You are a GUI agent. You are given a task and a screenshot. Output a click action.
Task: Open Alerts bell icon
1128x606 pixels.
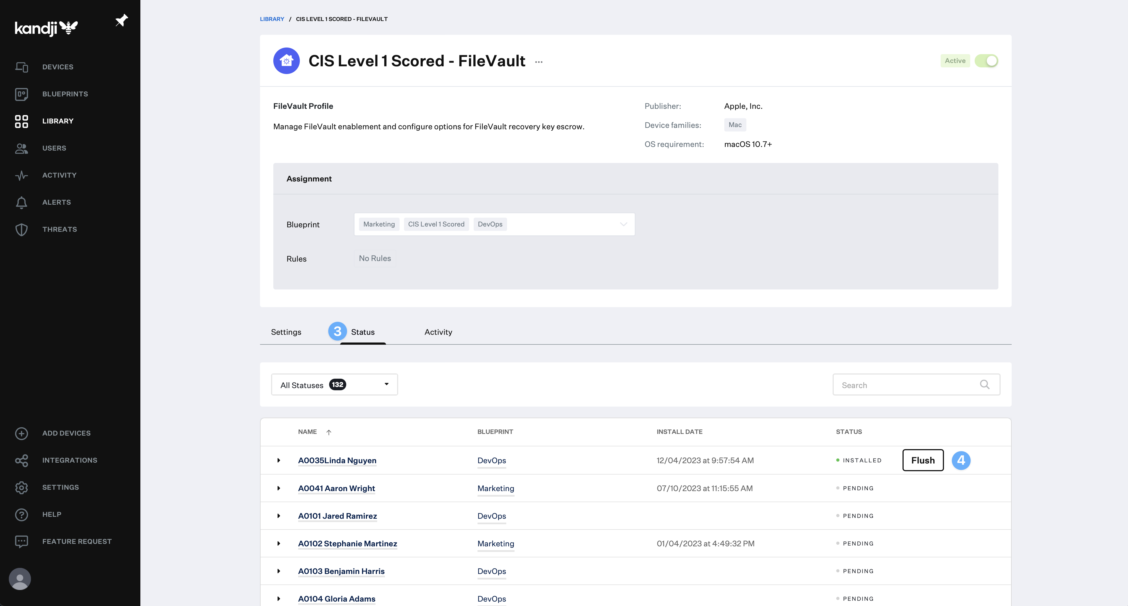click(22, 202)
